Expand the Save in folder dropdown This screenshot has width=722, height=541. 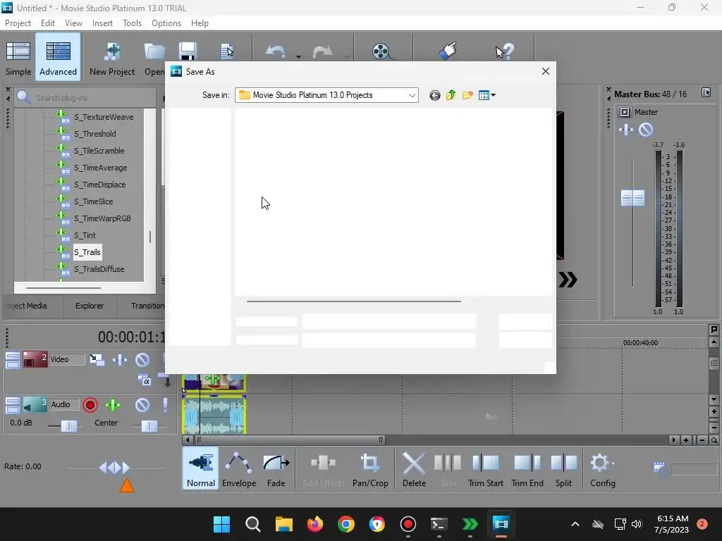(x=412, y=95)
